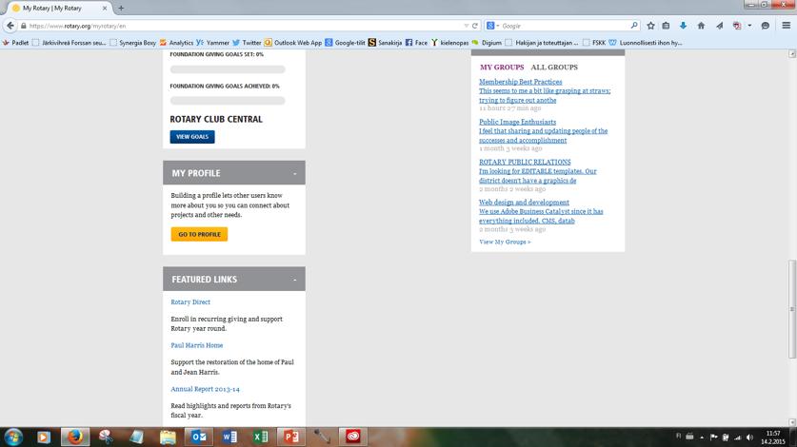Image resolution: width=797 pixels, height=447 pixels.
Task: Open the Yammer bookmark
Action: pos(213,43)
